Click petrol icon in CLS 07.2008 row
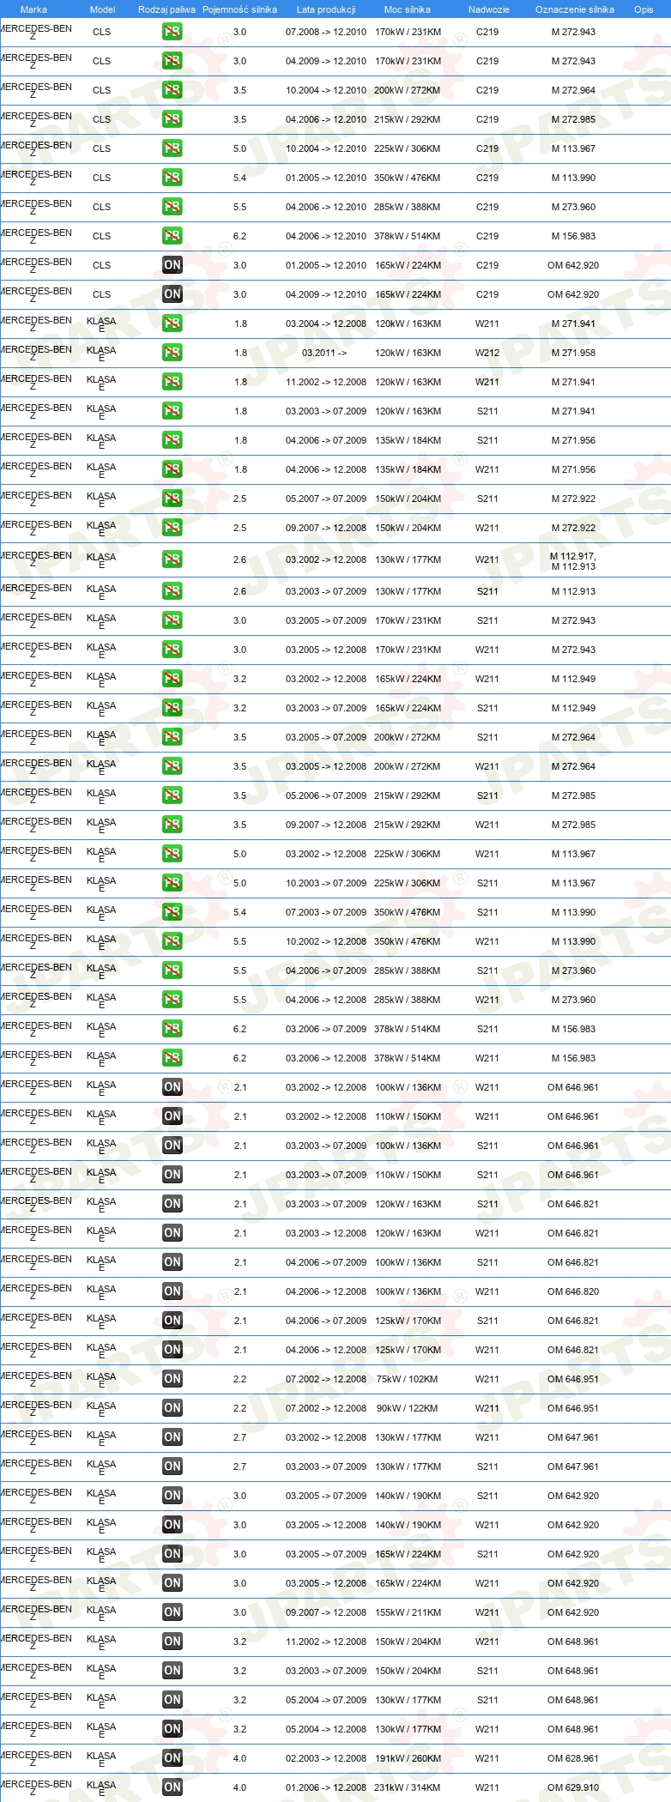The image size is (671, 1802). pyautogui.click(x=172, y=32)
